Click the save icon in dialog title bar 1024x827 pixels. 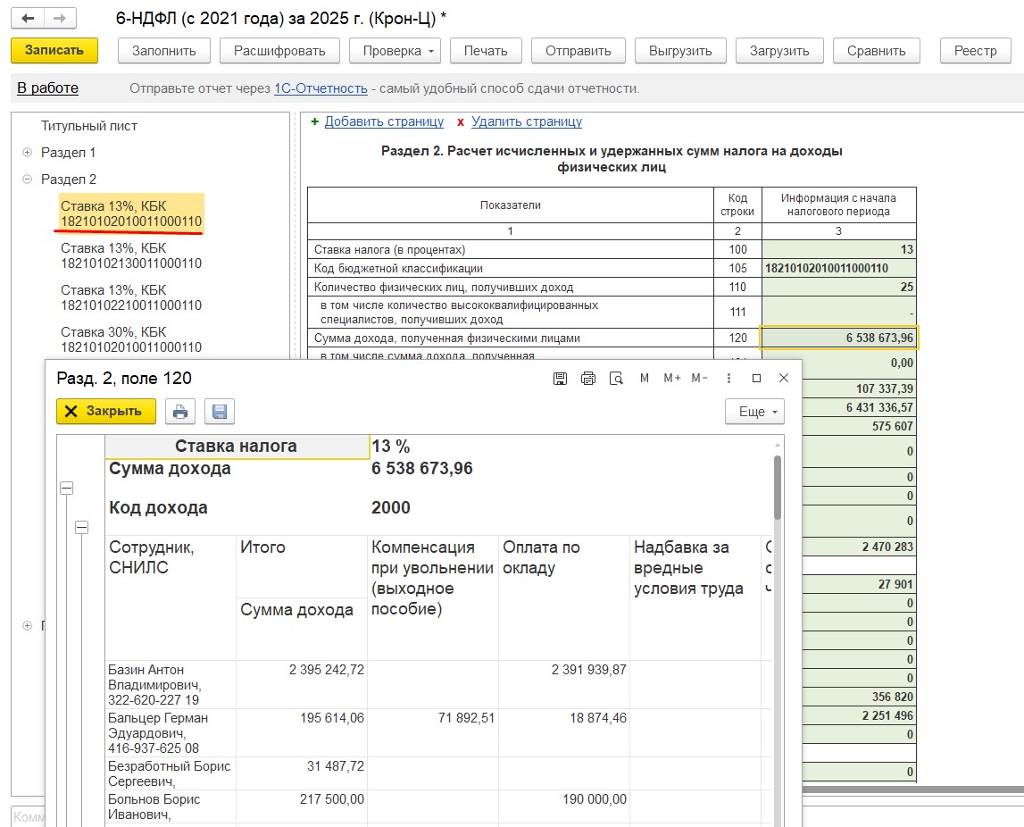click(x=560, y=379)
